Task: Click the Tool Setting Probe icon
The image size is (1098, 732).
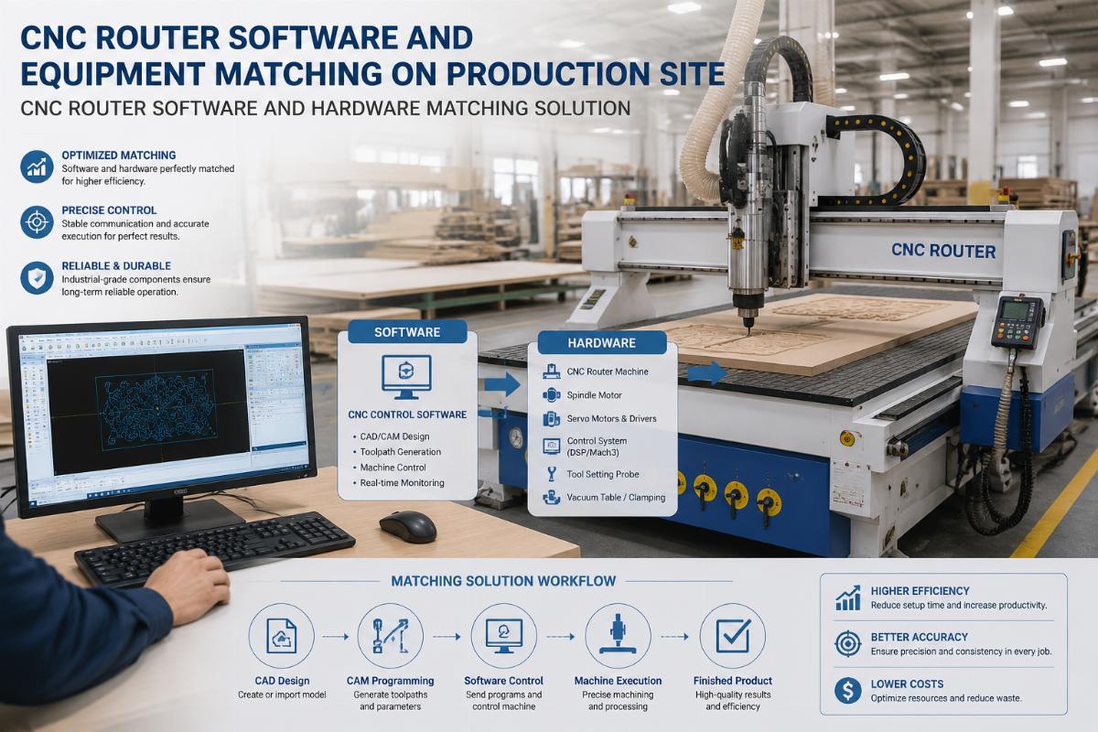Action: click(550, 474)
